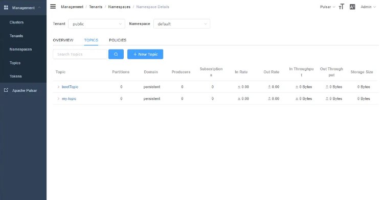Image resolution: width=382 pixels, height=200 pixels.
Task: Click the Management grid icon in sidebar
Action: click(6, 8)
